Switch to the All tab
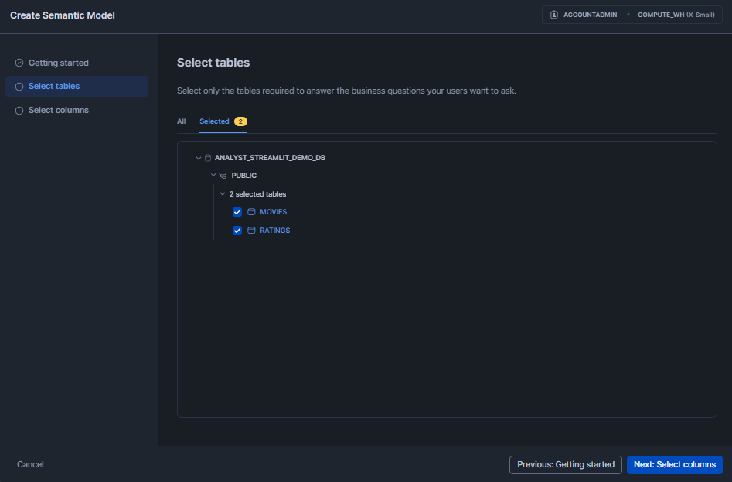 coord(181,121)
